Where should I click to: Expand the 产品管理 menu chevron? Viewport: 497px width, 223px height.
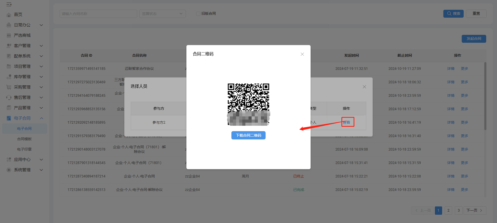click(41, 108)
